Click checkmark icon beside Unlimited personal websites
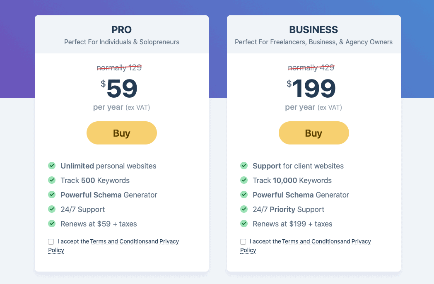The width and height of the screenshot is (434, 284). click(52, 166)
